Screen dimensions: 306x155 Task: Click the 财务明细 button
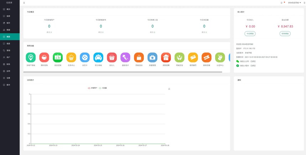pos(285,33)
